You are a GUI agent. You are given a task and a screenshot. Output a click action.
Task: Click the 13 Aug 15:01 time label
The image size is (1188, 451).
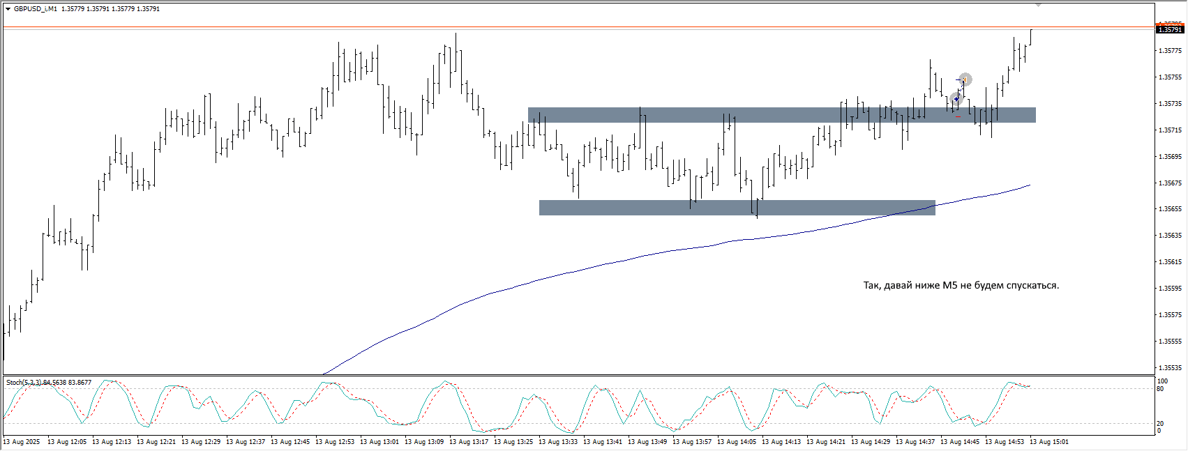(1048, 442)
